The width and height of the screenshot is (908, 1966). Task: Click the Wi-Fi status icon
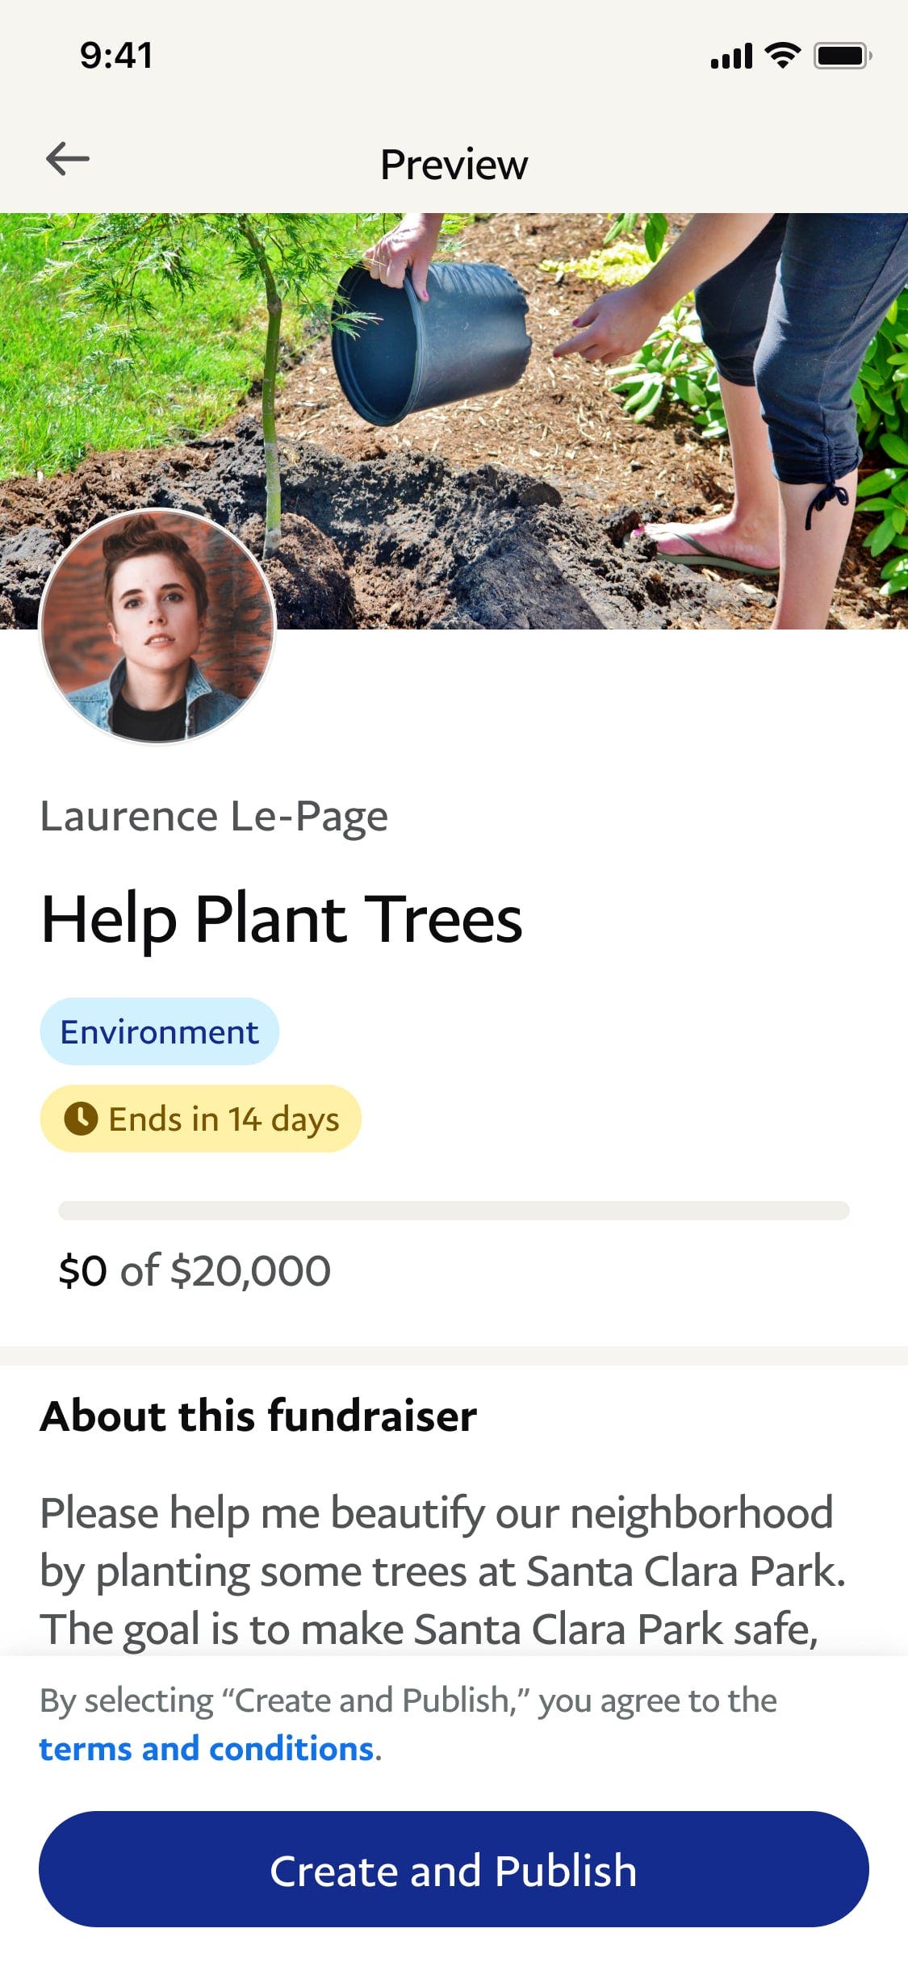(x=781, y=56)
